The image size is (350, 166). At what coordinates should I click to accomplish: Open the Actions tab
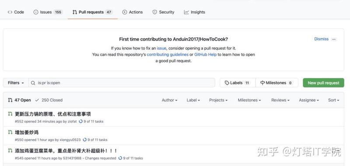coord(133,12)
